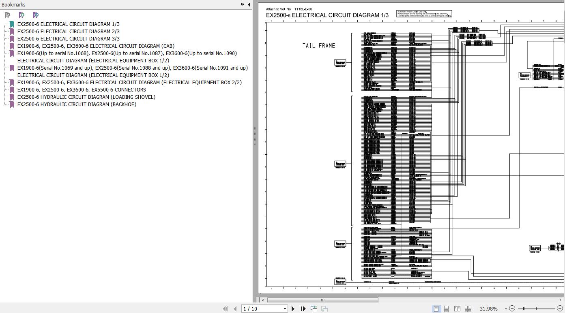Click bookmark flag icon beside the BACKHOE entry
Screen dimensions: 565x313
point(12,104)
